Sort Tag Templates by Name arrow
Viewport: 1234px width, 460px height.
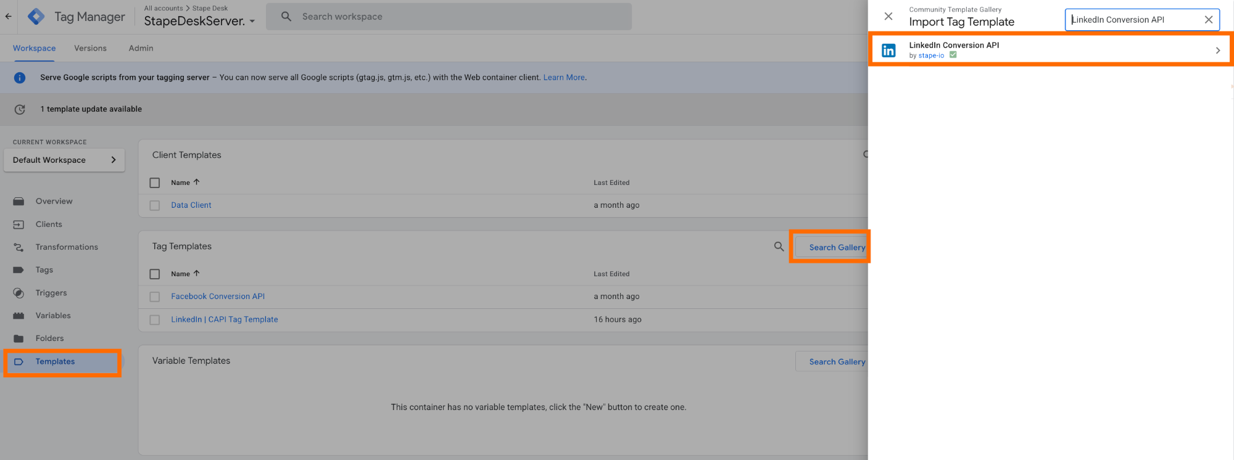coord(196,273)
